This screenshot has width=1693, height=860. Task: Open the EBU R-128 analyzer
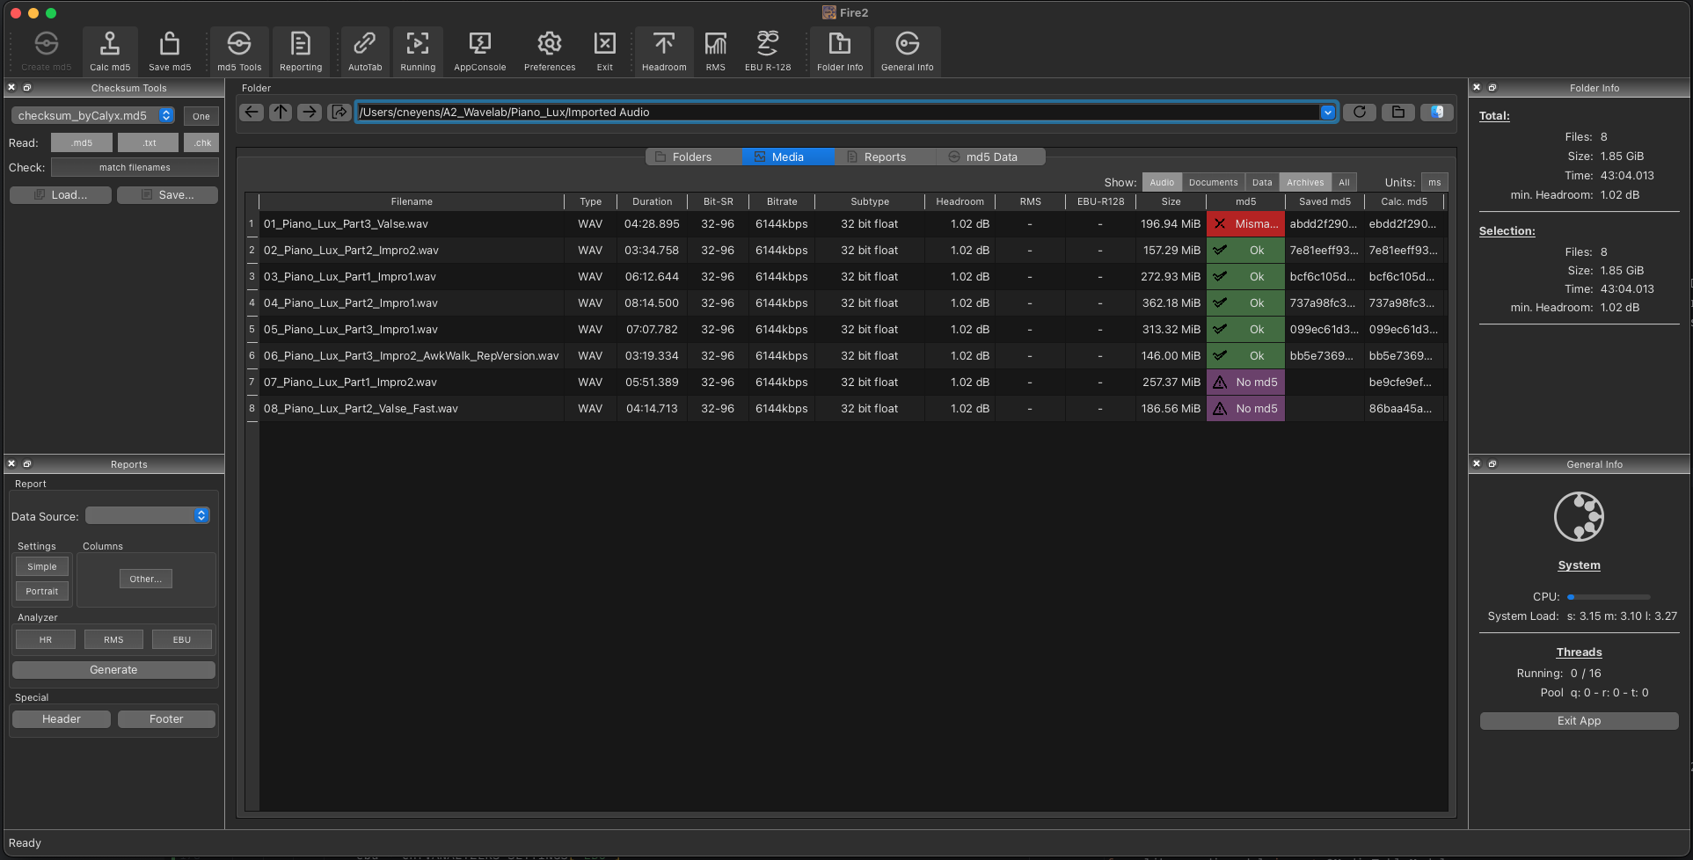click(767, 50)
